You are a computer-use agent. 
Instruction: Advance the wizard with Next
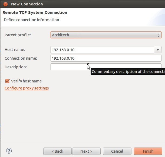click(x=86, y=151)
